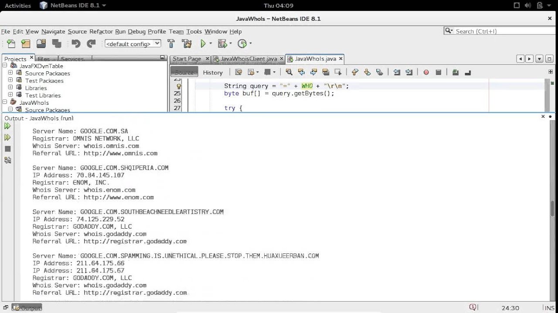Click the Save All toolbar icon
Image resolution: width=558 pixels, height=313 pixels.
tap(56, 43)
